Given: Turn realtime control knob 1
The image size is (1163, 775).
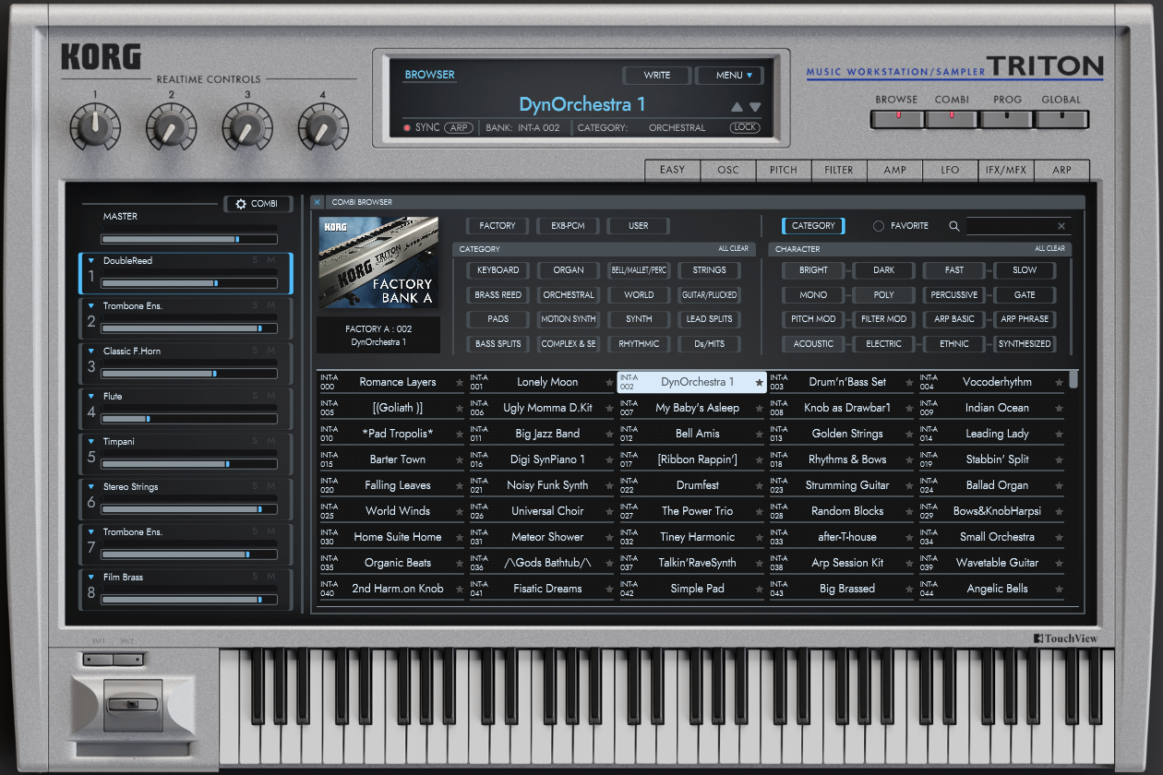Looking at the screenshot, I should pyautogui.click(x=94, y=128).
